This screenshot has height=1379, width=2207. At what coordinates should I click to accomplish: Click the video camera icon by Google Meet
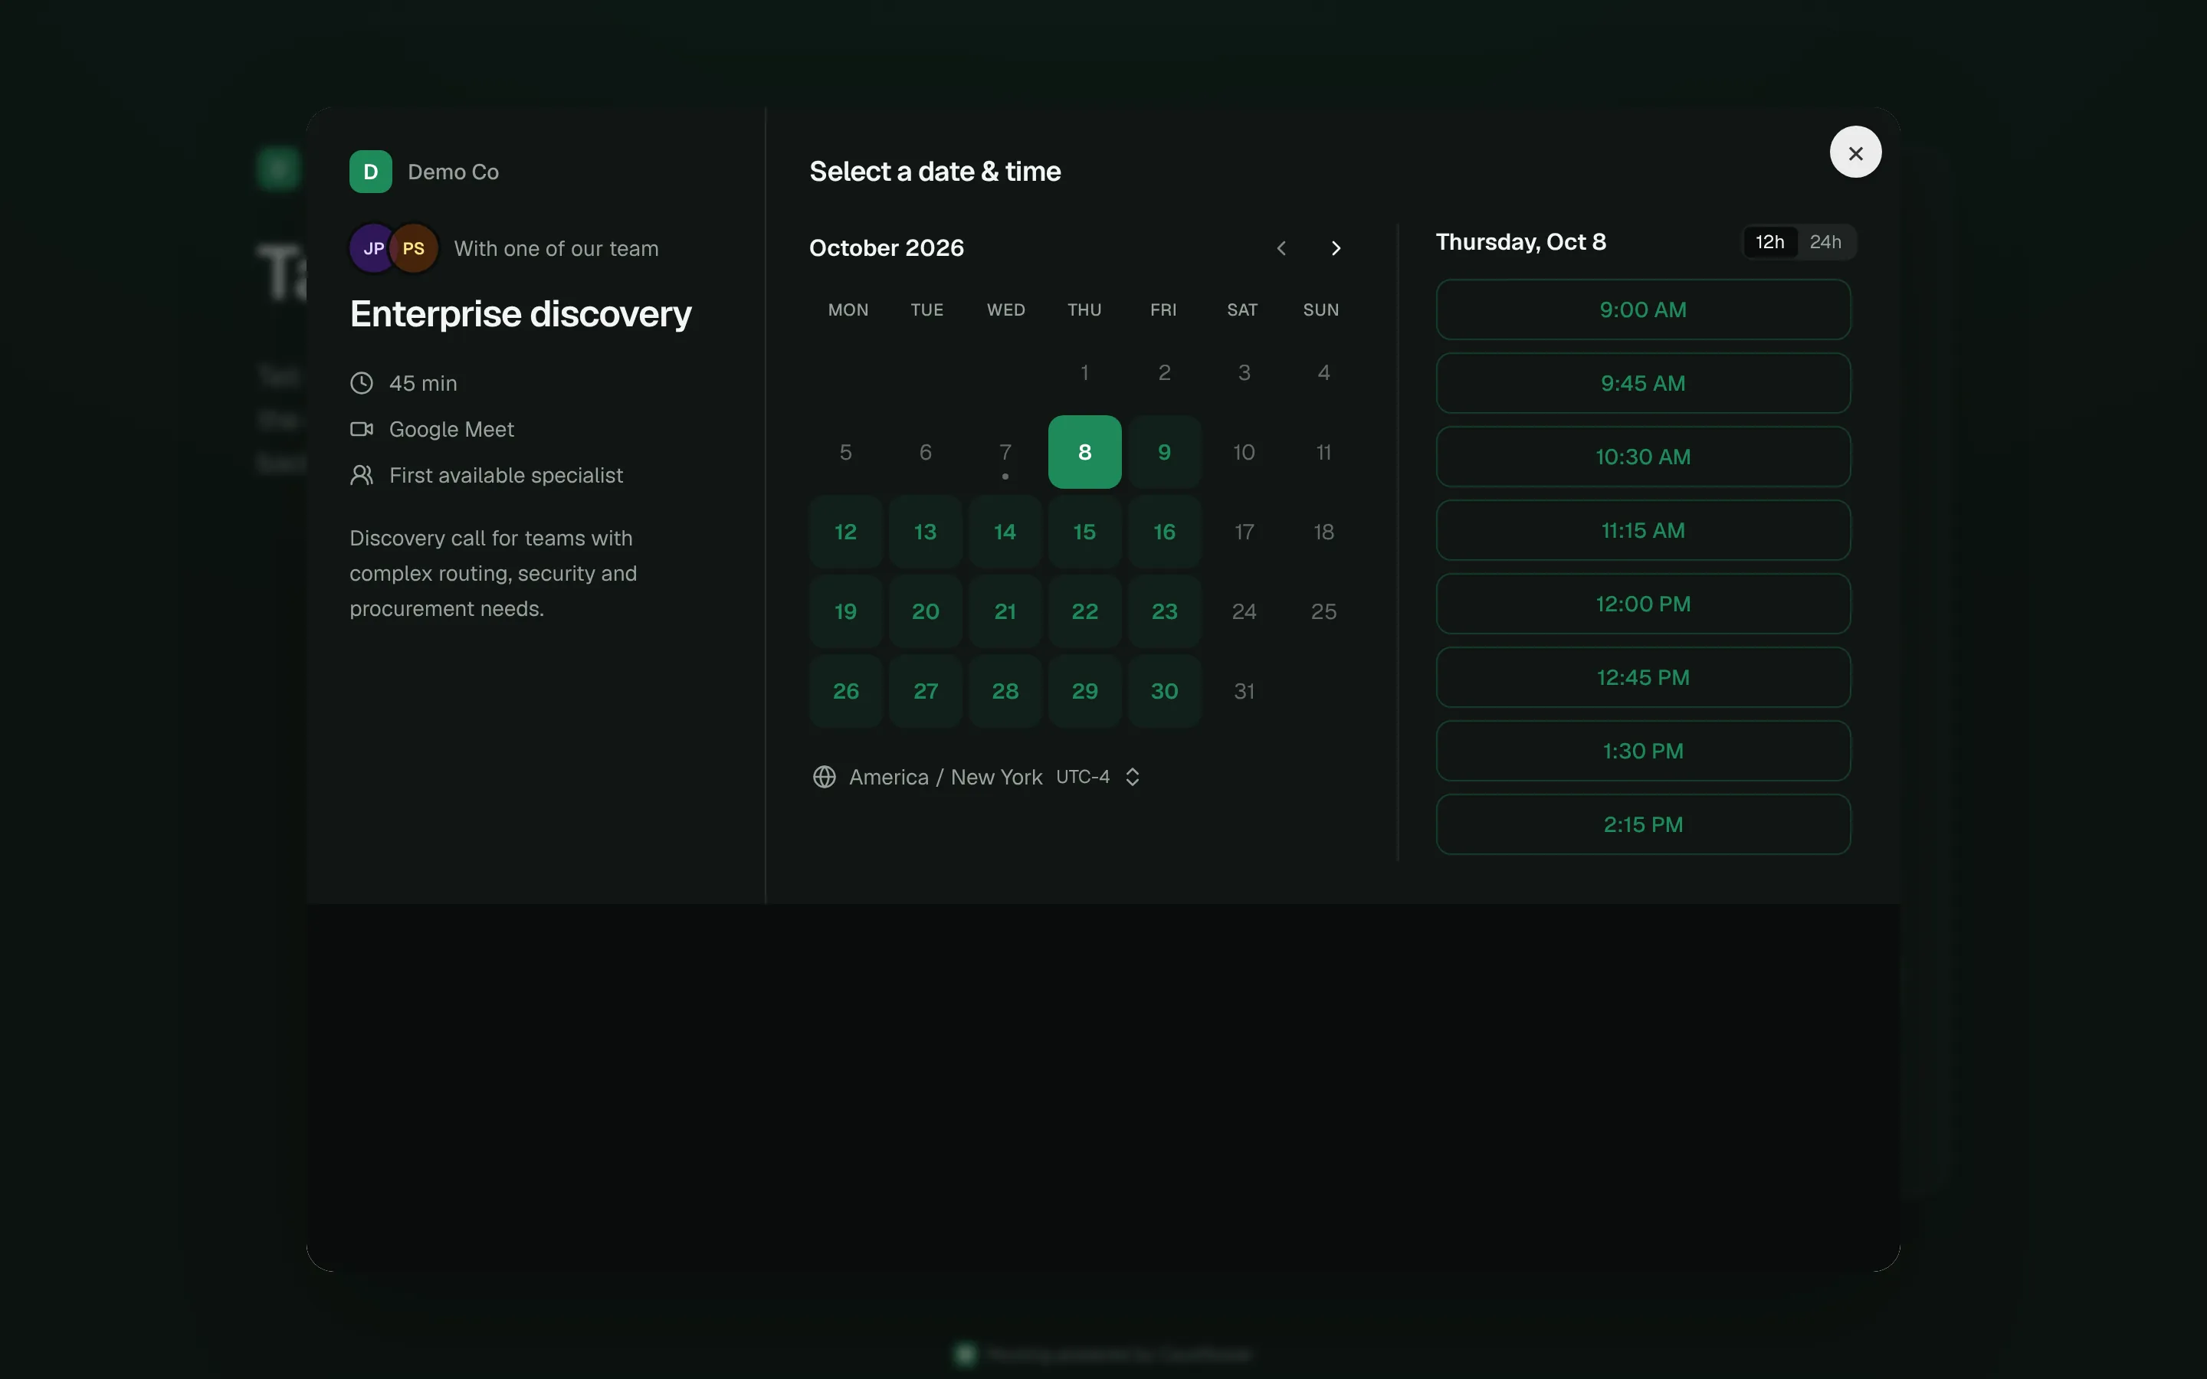pyautogui.click(x=362, y=429)
